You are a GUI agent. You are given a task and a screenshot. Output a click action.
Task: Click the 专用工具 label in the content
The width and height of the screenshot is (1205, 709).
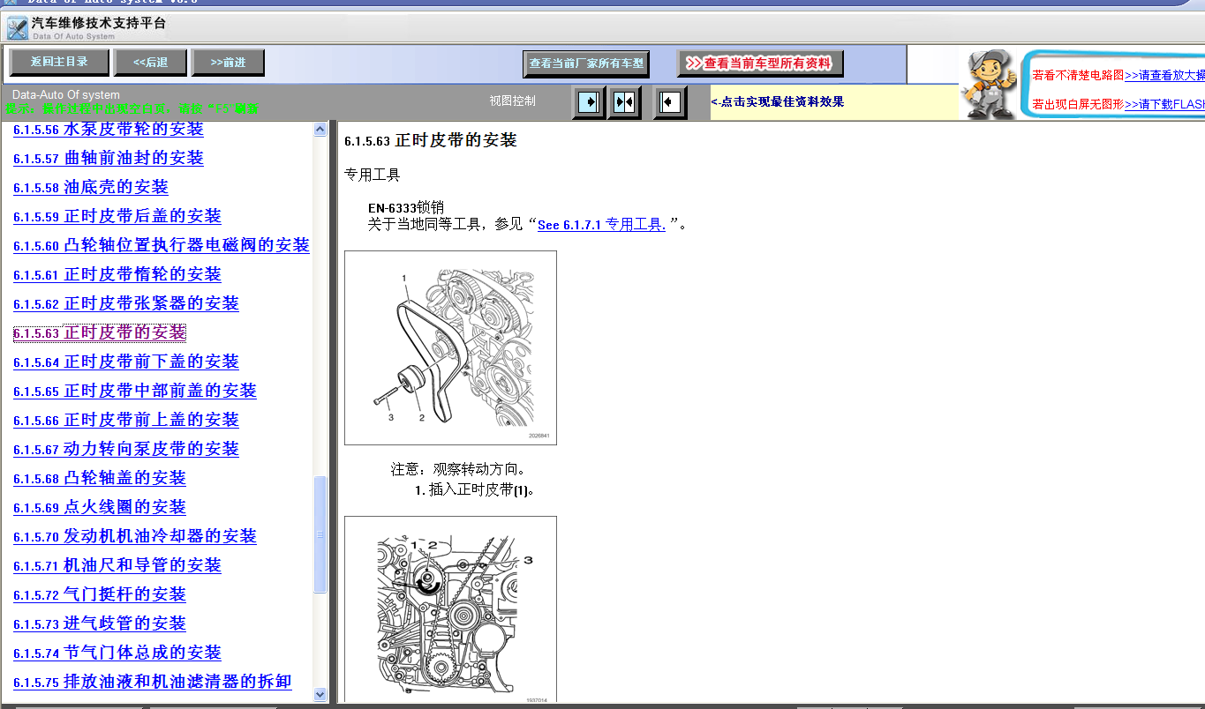372,175
